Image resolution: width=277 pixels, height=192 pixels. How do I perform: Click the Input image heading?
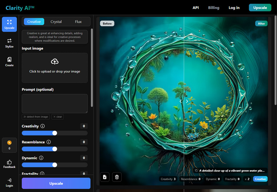[33, 48]
